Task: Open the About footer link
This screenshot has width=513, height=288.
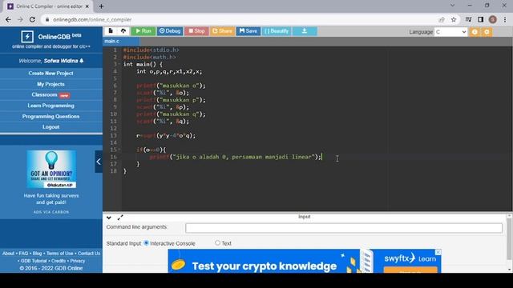Action: point(8,254)
